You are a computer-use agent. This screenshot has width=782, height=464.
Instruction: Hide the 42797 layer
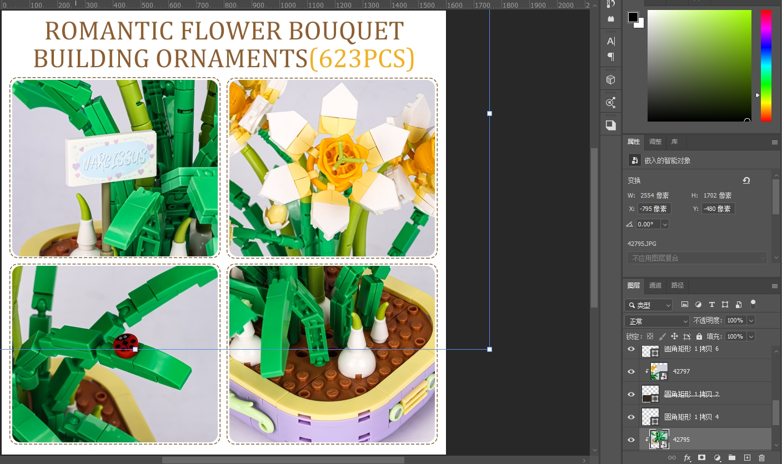point(631,371)
